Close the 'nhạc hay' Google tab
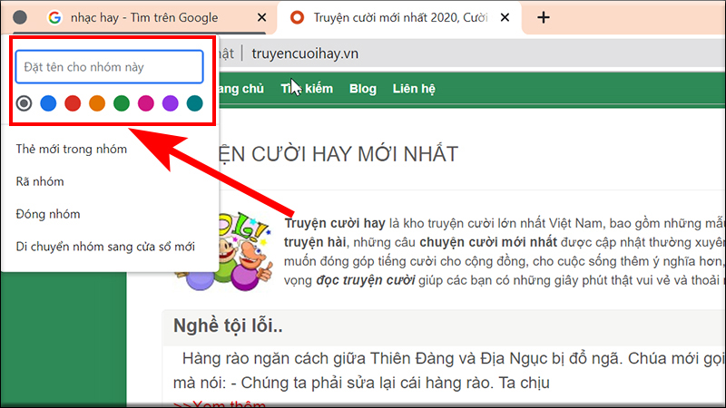 [x=261, y=17]
